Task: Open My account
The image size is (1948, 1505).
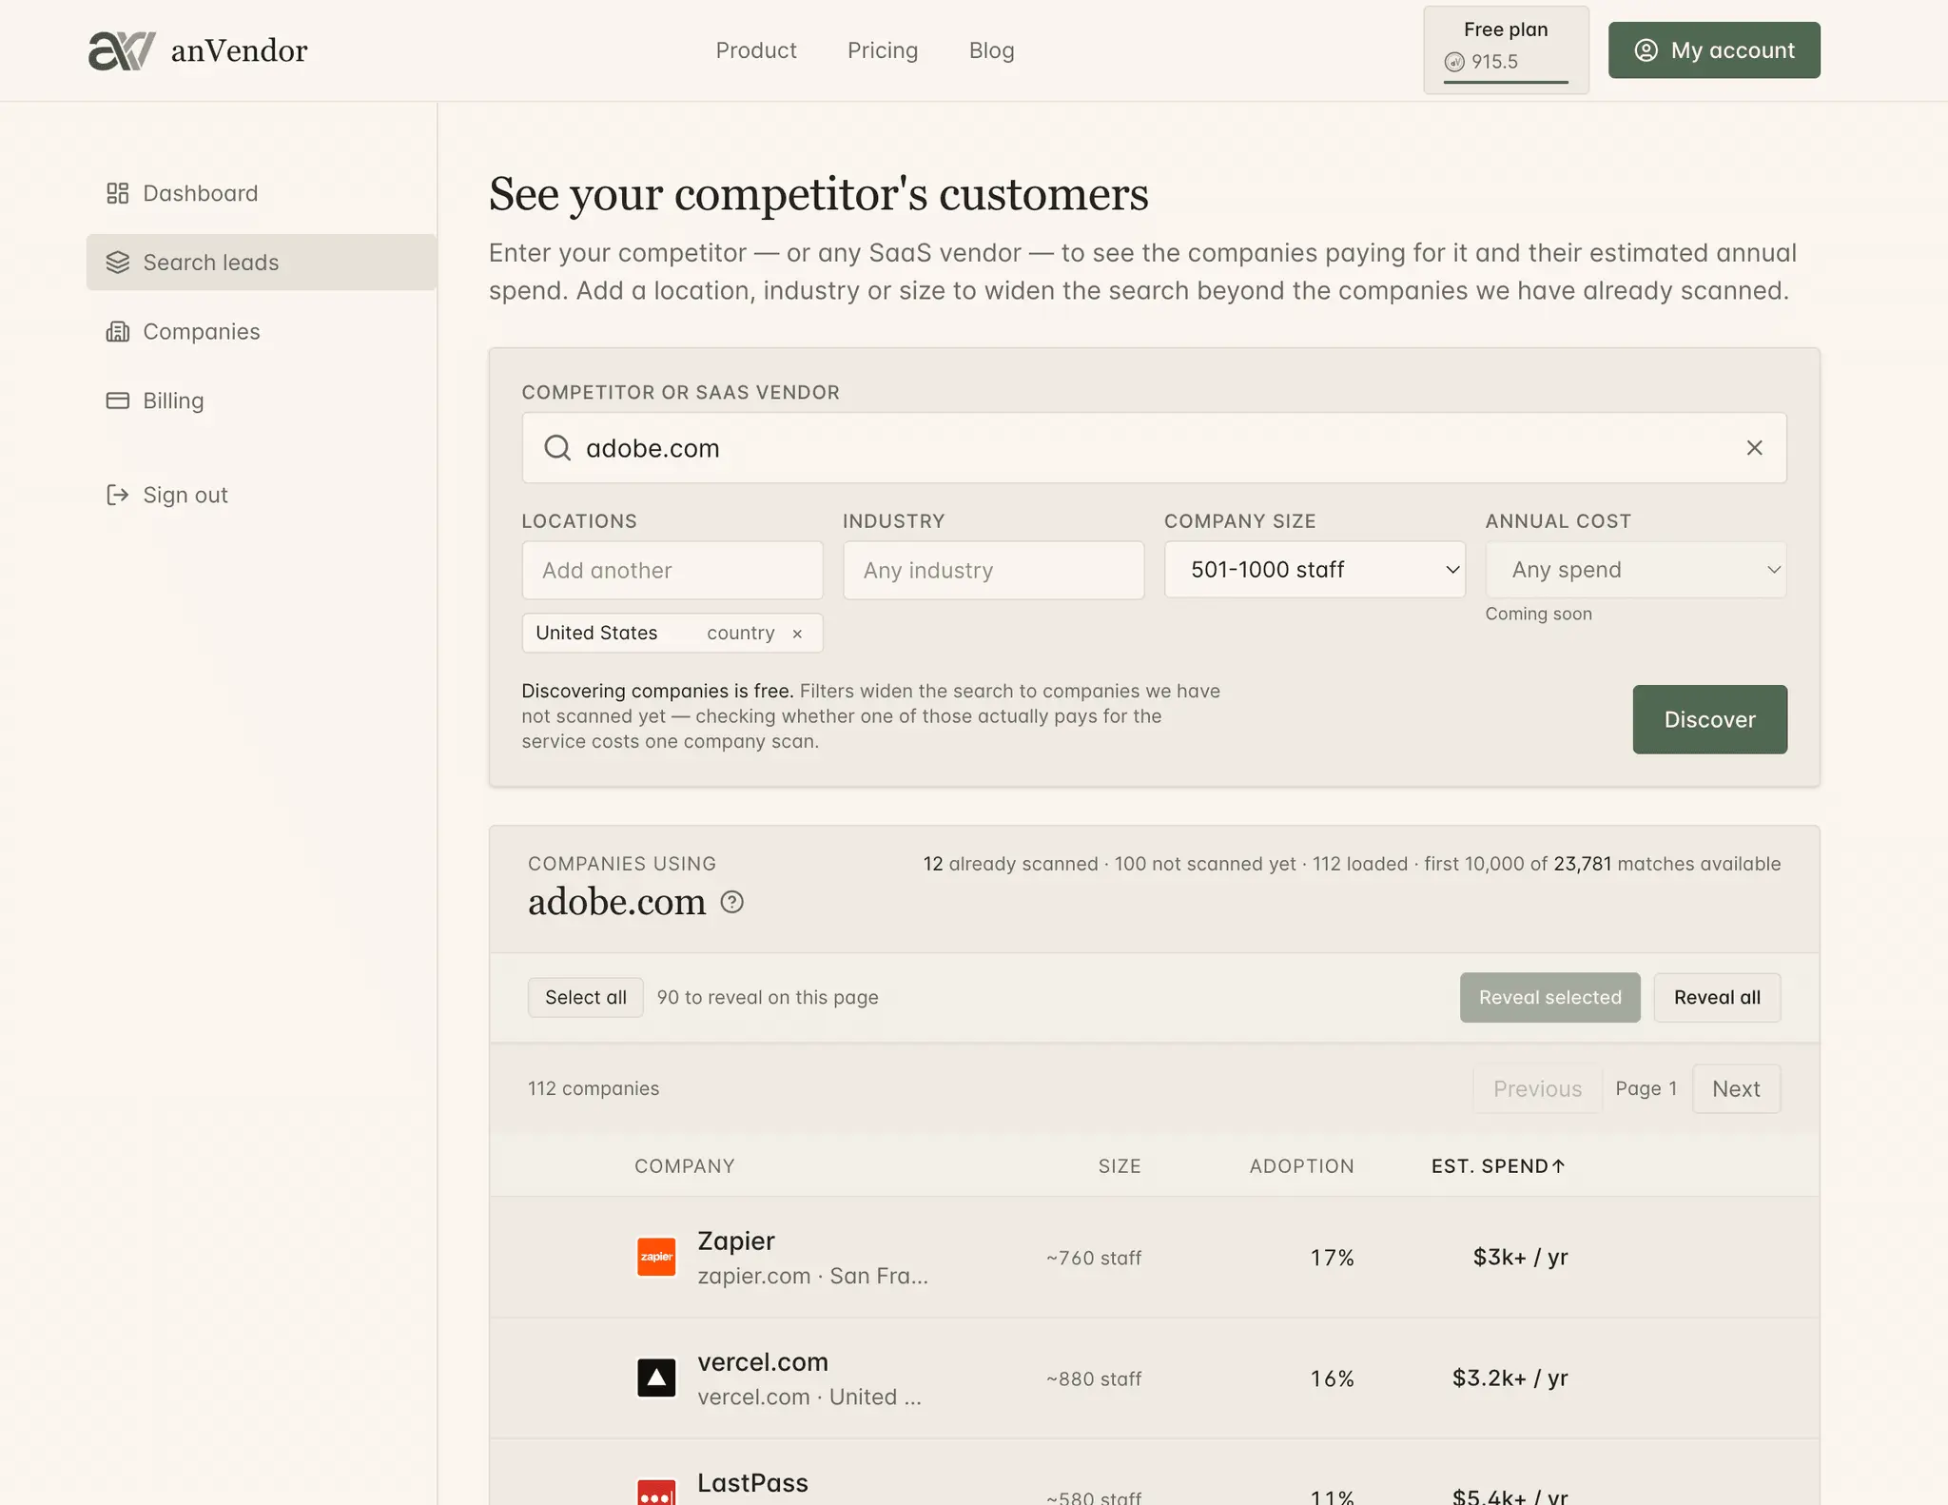Action: click(1714, 50)
